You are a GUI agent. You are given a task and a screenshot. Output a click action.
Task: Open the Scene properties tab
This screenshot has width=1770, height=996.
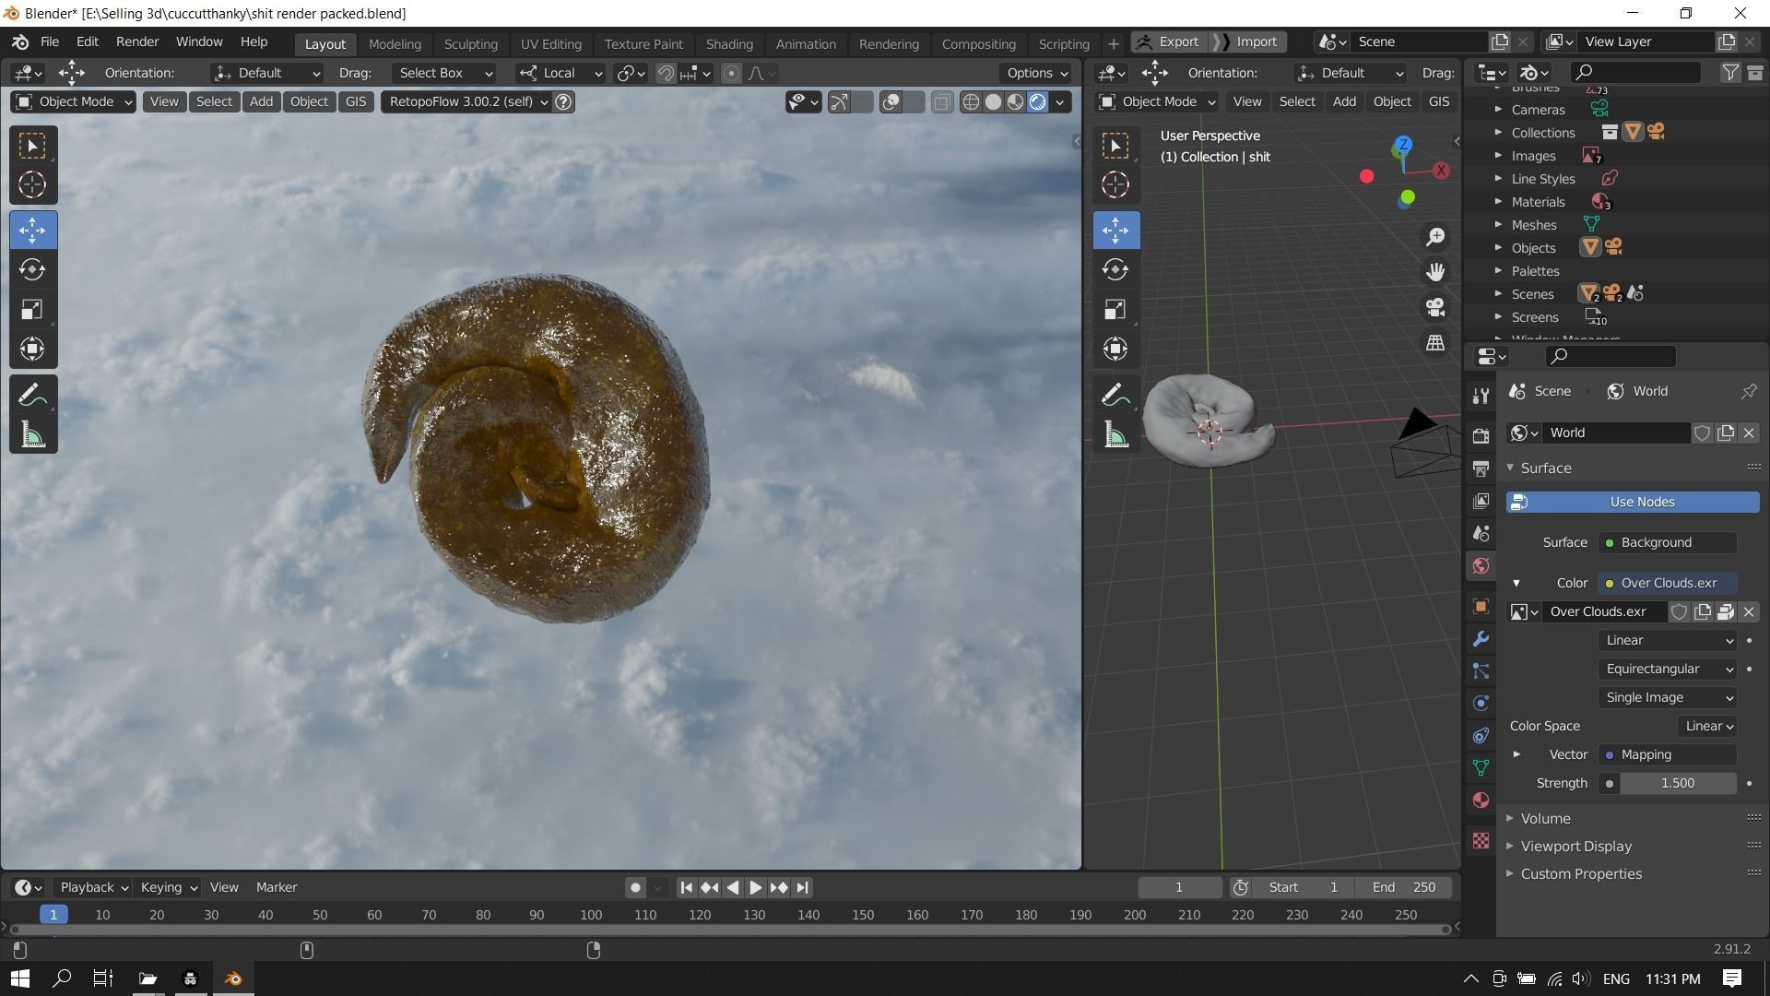[x=1481, y=533]
